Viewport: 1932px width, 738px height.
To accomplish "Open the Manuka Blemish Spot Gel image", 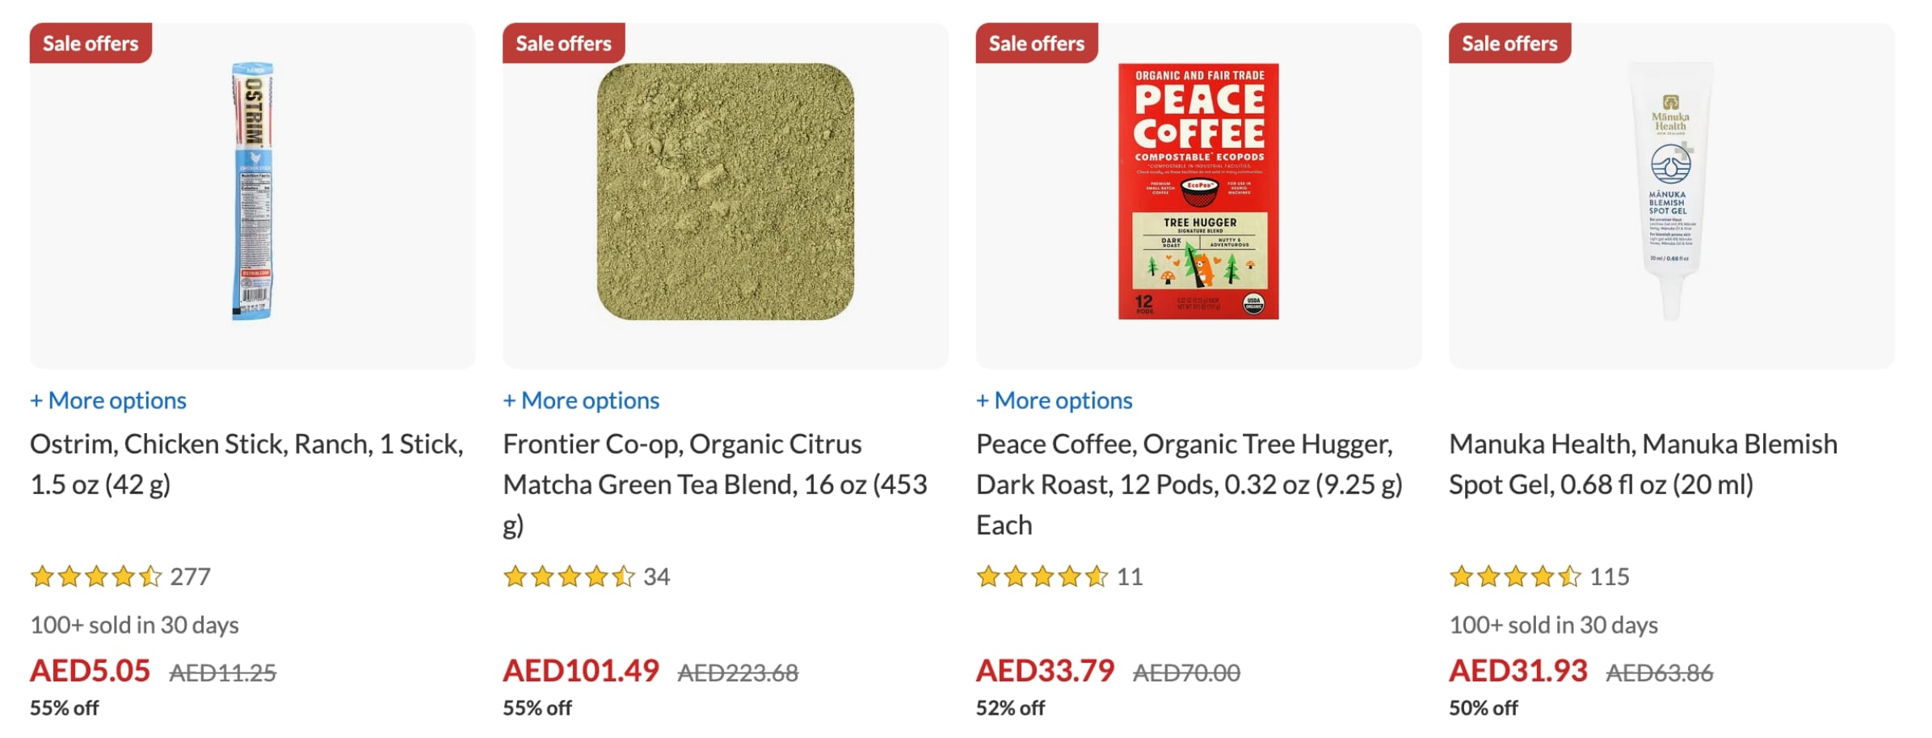I will coord(1671,192).
